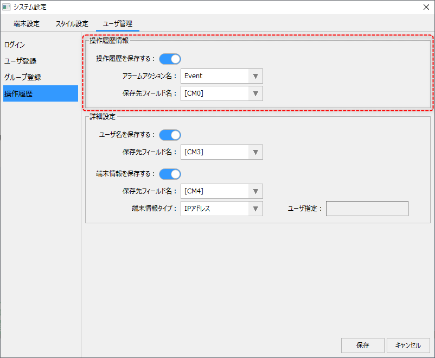This screenshot has width=435, height=358.
Task: Switch to the 端末設定 tab
Action: point(27,24)
